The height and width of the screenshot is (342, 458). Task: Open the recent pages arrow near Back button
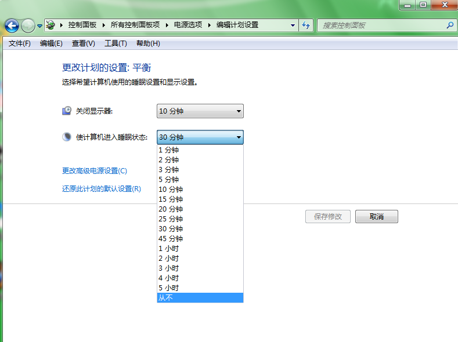point(39,26)
